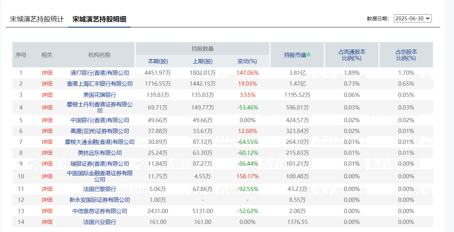This screenshot has height=232, width=454.
Task: Click the 变动(%) sub-header
Action: coord(247,61)
